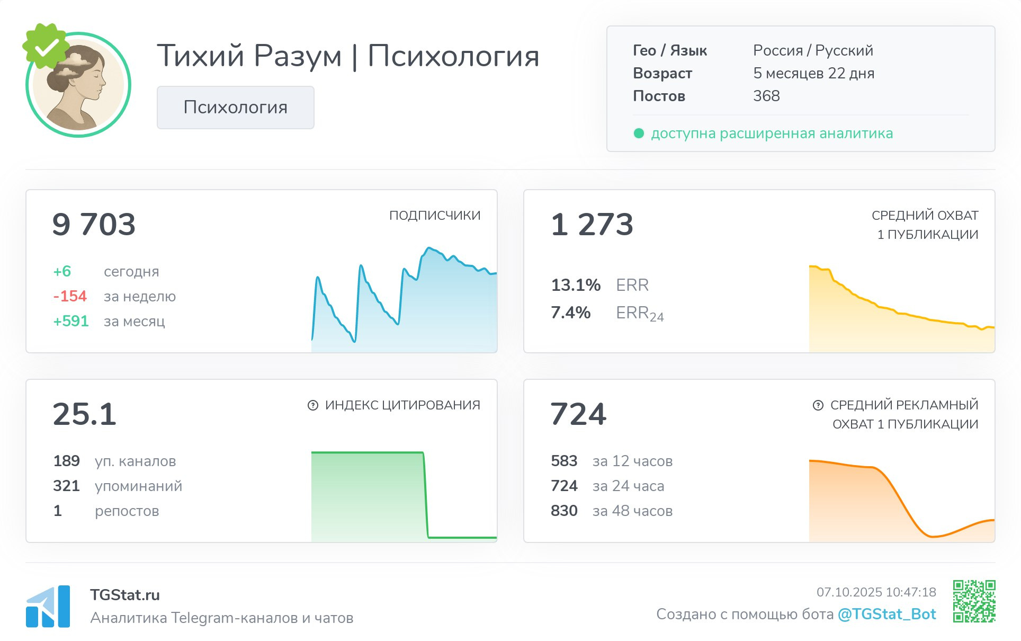The width and height of the screenshot is (1021, 641).
Task: Click green dot by расширенная аналитика
Action: tap(639, 133)
